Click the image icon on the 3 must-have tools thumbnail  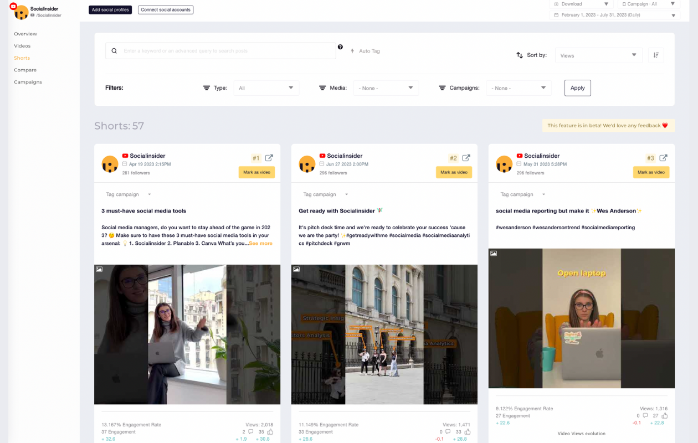click(x=99, y=269)
